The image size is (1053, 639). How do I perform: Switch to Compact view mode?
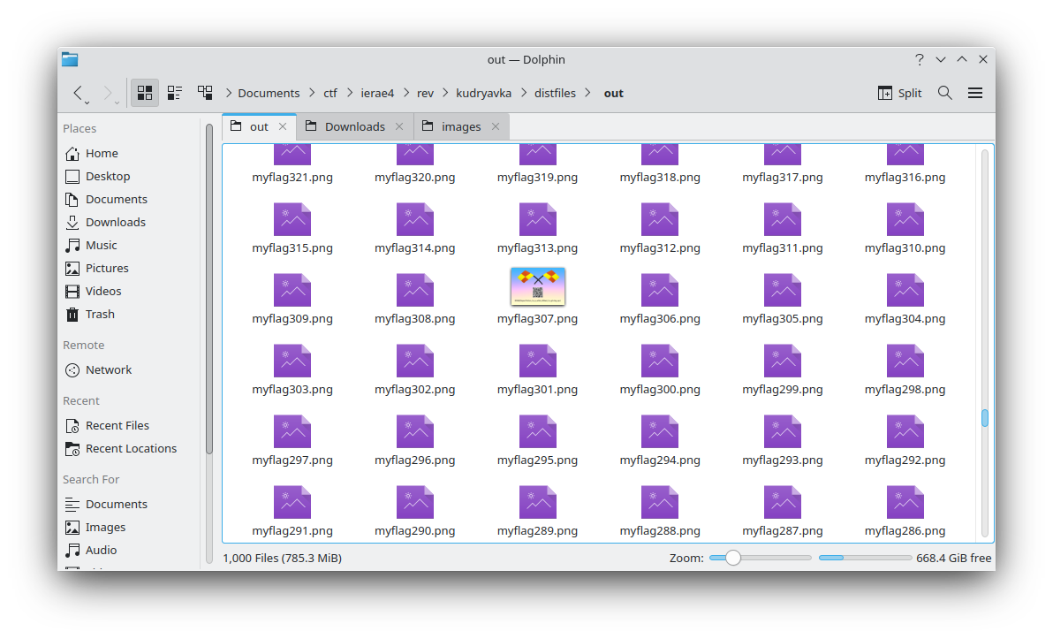click(x=174, y=92)
